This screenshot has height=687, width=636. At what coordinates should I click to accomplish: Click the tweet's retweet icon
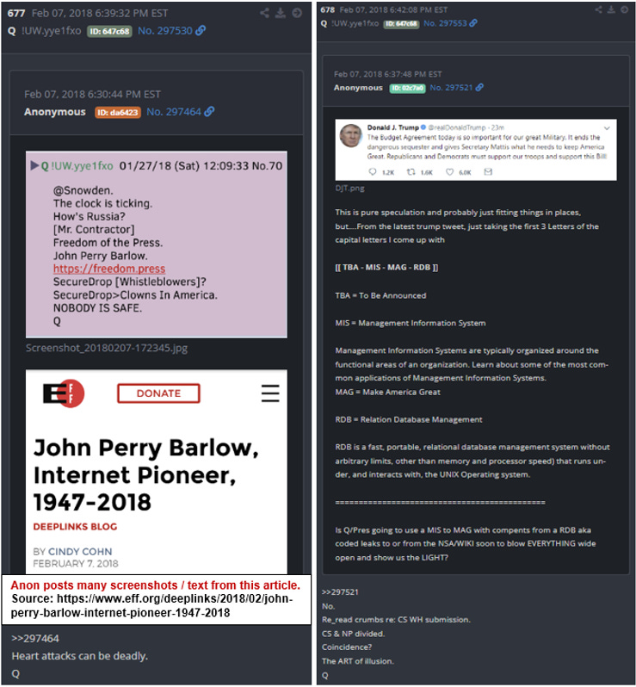(411, 172)
